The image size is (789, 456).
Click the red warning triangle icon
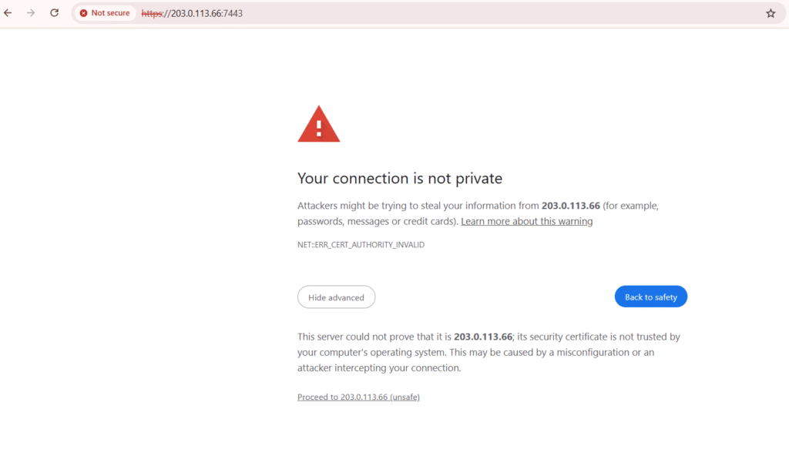pos(319,124)
